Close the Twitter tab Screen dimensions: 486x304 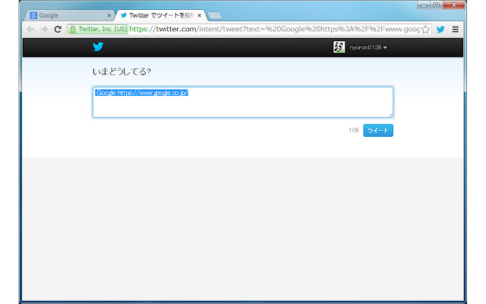click(x=199, y=15)
